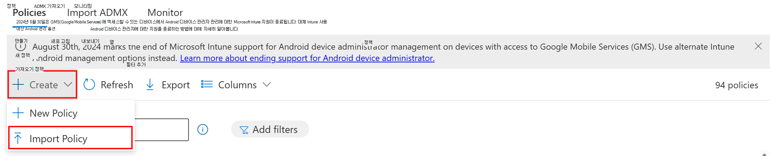Expand the Columns dropdown chevron
The height and width of the screenshot is (156, 774).
267,84
